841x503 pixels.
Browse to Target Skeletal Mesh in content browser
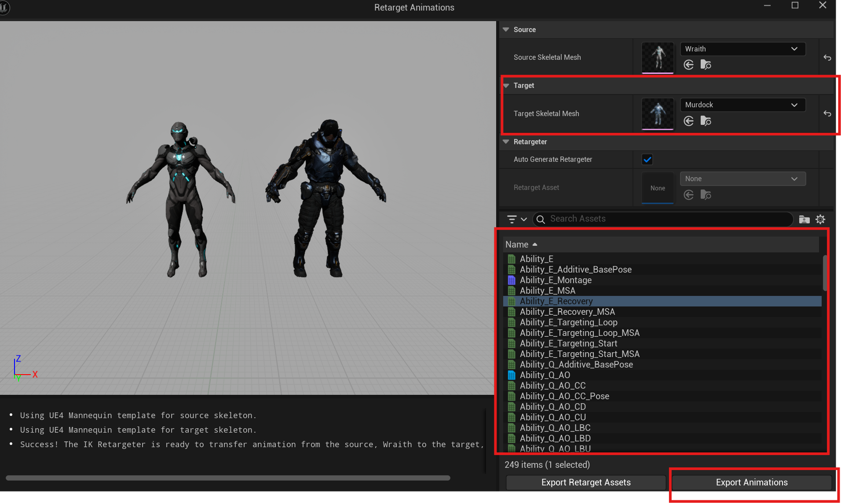point(706,121)
